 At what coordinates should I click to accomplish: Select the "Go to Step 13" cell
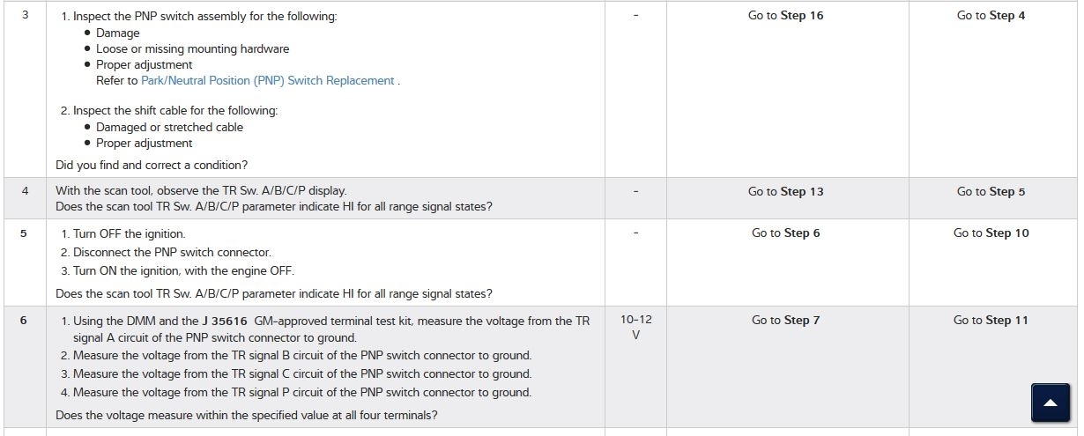(x=785, y=192)
